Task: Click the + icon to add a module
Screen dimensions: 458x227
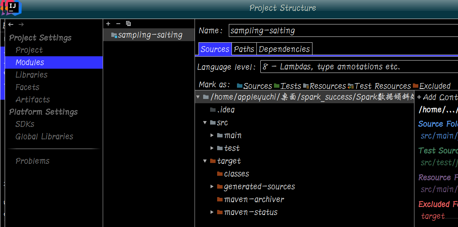Action: 108,24
